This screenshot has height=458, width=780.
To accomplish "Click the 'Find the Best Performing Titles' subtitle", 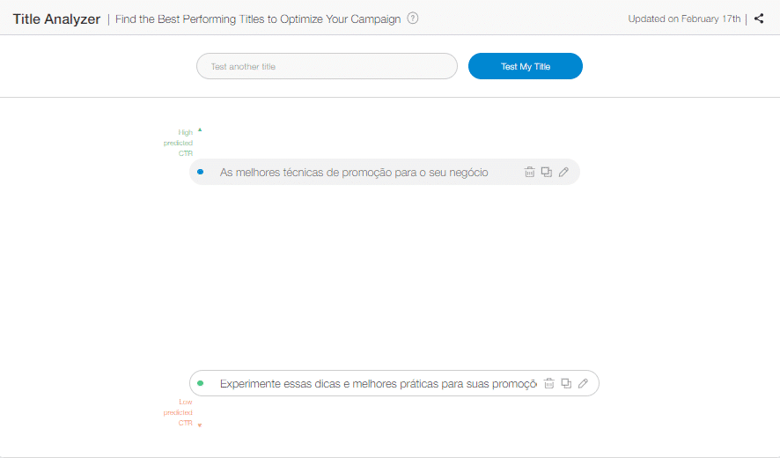I will pyautogui.click(x=258, y=18).
